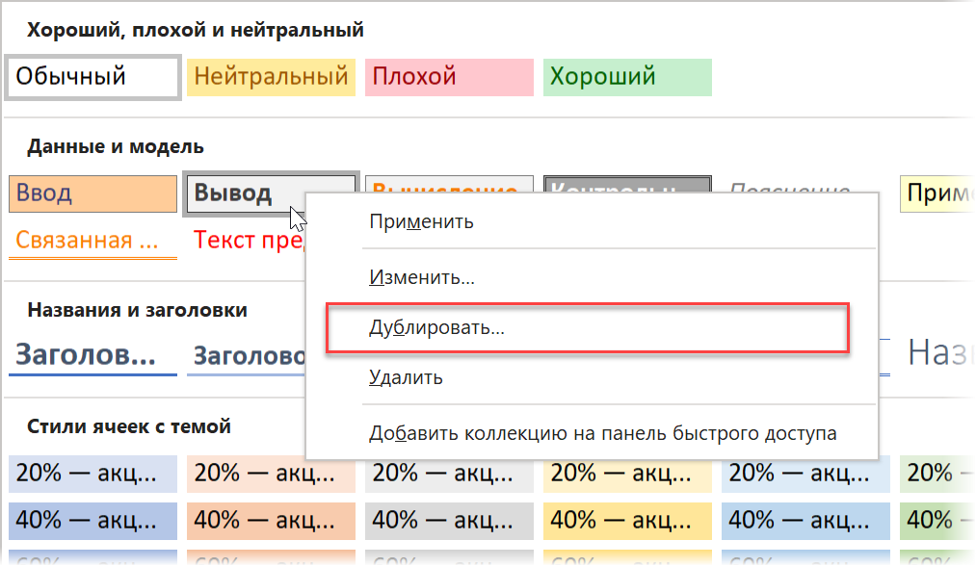The image size is (976, 566).
Task: Apply the "Ввод" data style
Action: pos(90,193)
